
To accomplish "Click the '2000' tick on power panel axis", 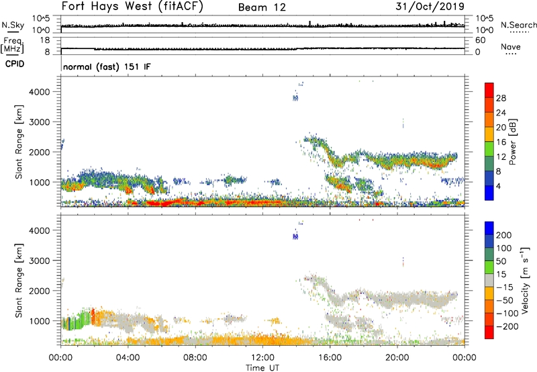I will click(39, 152).
